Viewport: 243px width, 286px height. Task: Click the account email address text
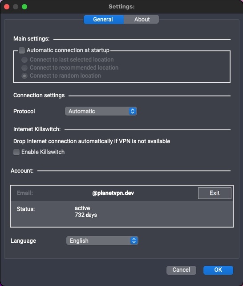113,193
